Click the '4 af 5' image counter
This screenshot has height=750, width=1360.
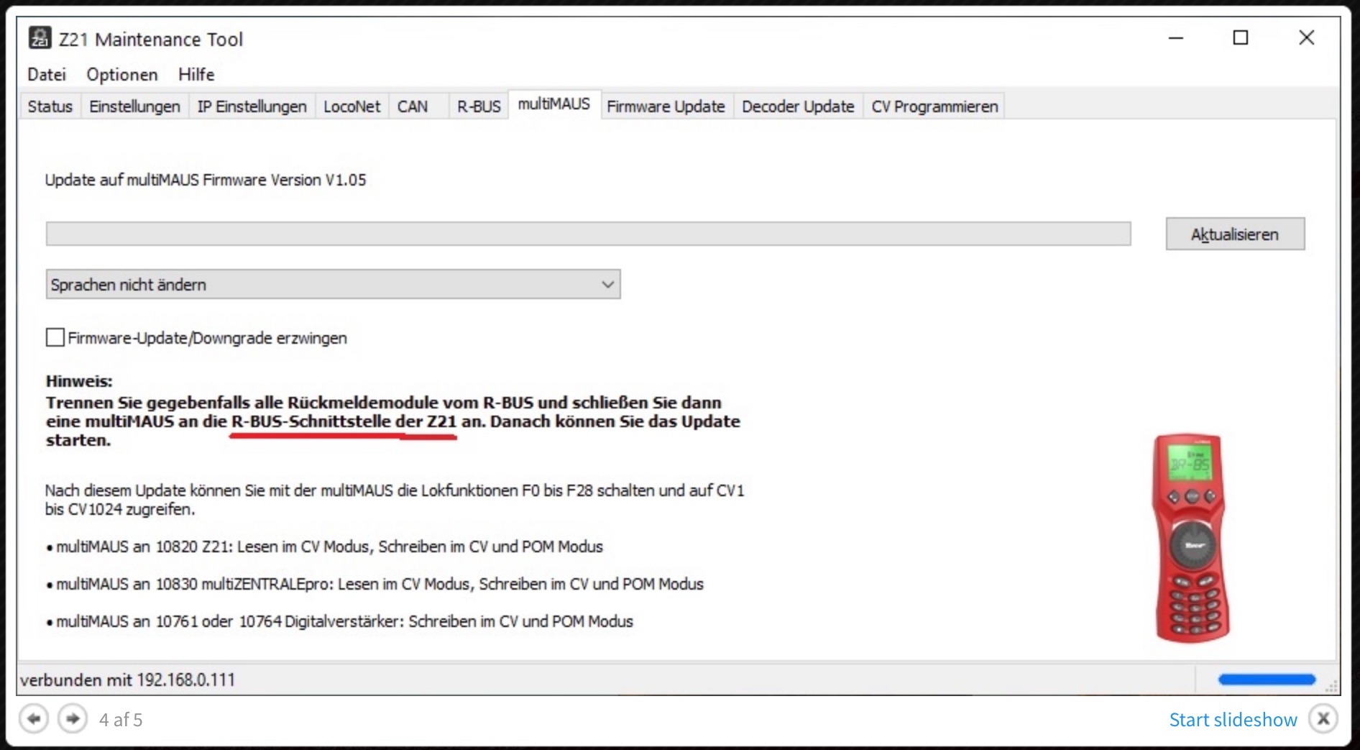(x=121, y=720)
